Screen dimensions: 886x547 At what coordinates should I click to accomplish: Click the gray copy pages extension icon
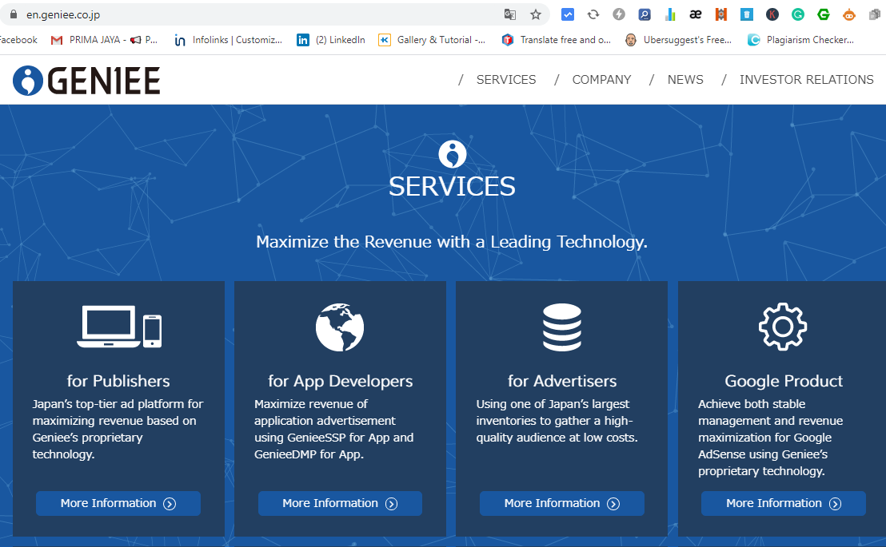coord(875,14)
